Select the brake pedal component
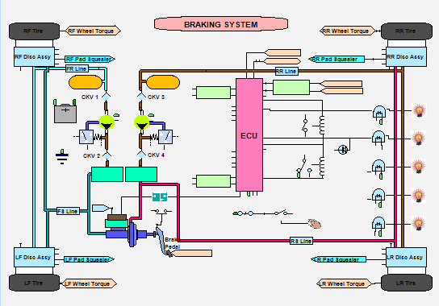This screenshot has height=306, width=439. [x=163, y=241]
